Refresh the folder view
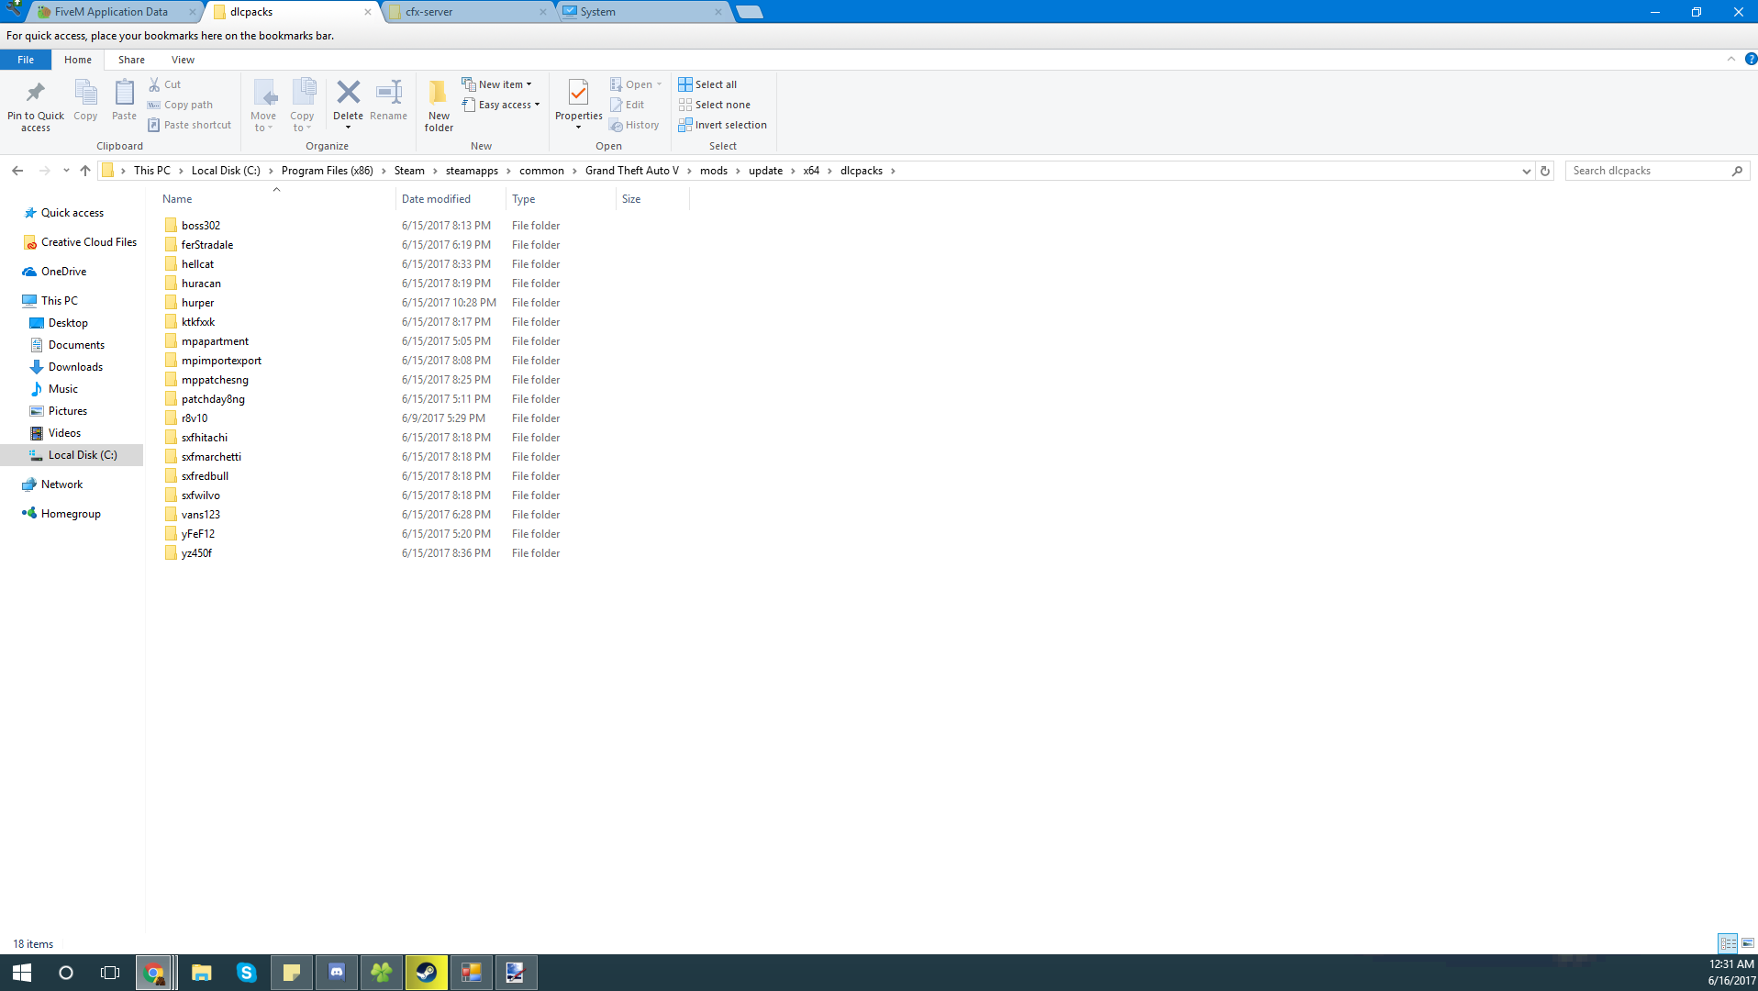This screenshot has width=1758, height=991. pyautogui.click(x=1545, y=171)
